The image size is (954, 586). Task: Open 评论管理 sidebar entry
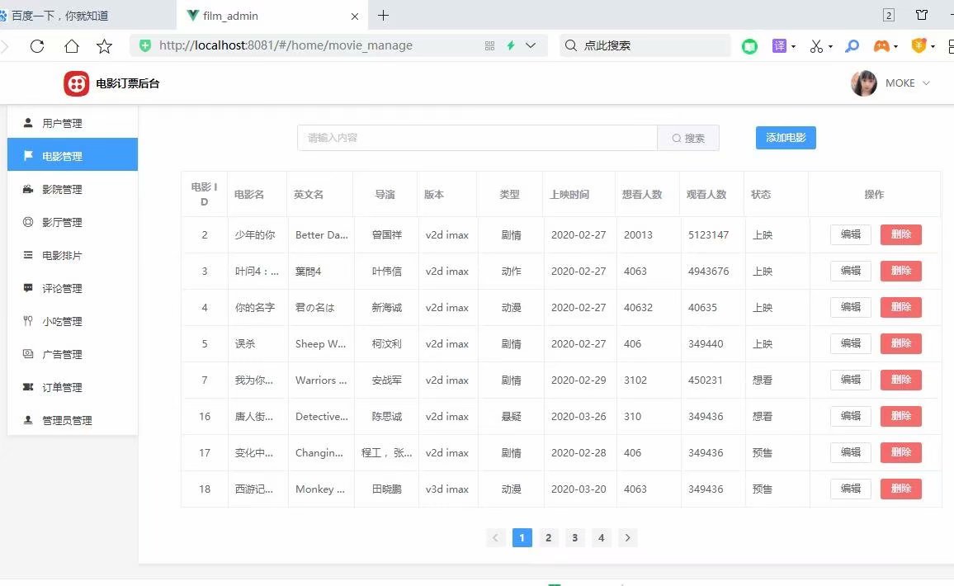pos(73,288)
